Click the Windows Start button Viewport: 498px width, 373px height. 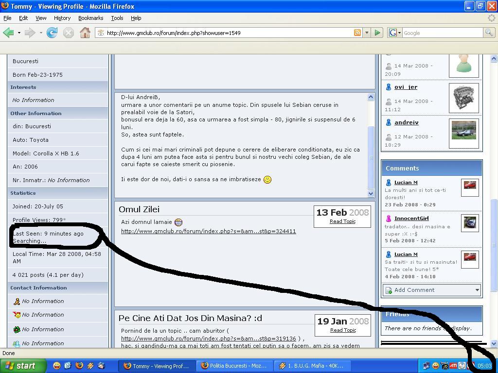(x=20, y=366)
